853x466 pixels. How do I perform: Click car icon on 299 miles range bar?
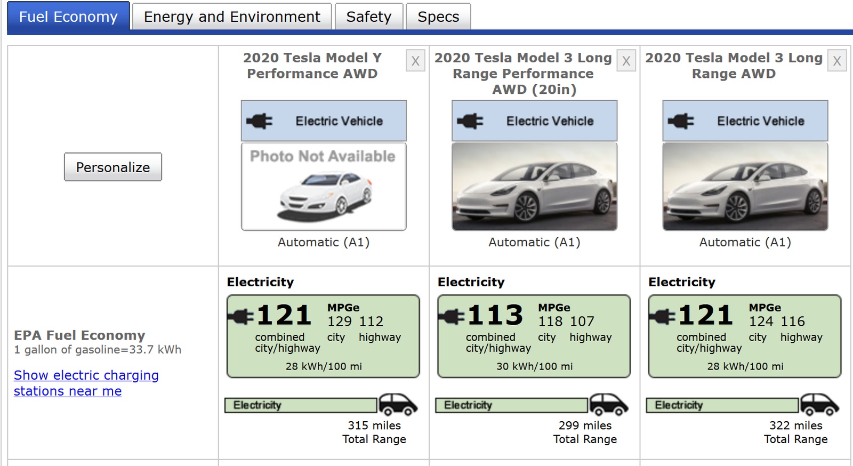point(609,405)
